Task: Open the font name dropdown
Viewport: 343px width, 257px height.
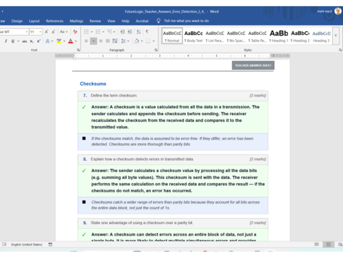Action: [x=27, y=32]
